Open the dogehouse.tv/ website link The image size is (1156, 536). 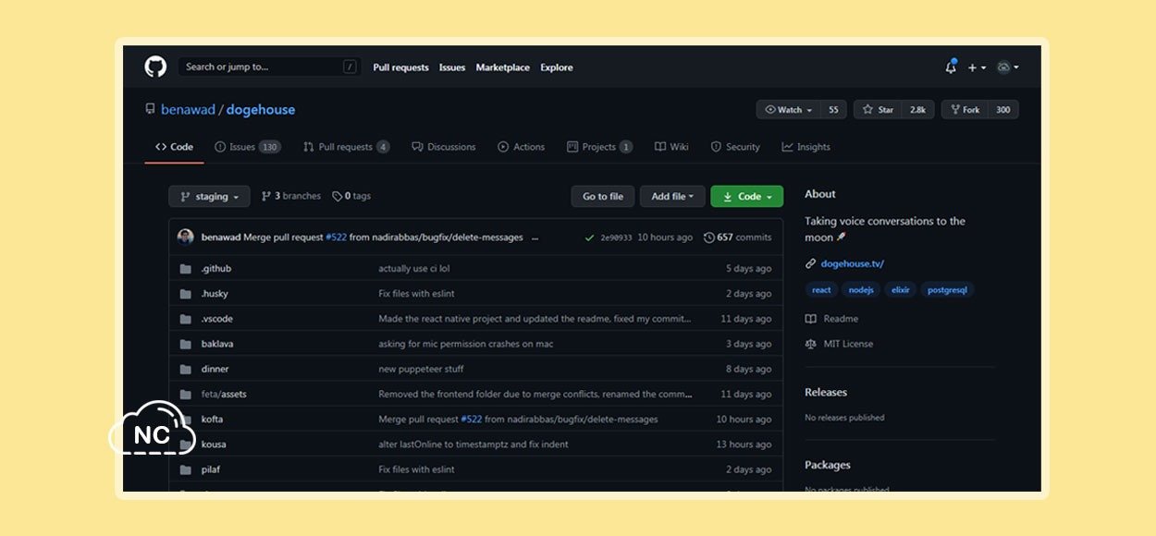click(x=852, y=264)
